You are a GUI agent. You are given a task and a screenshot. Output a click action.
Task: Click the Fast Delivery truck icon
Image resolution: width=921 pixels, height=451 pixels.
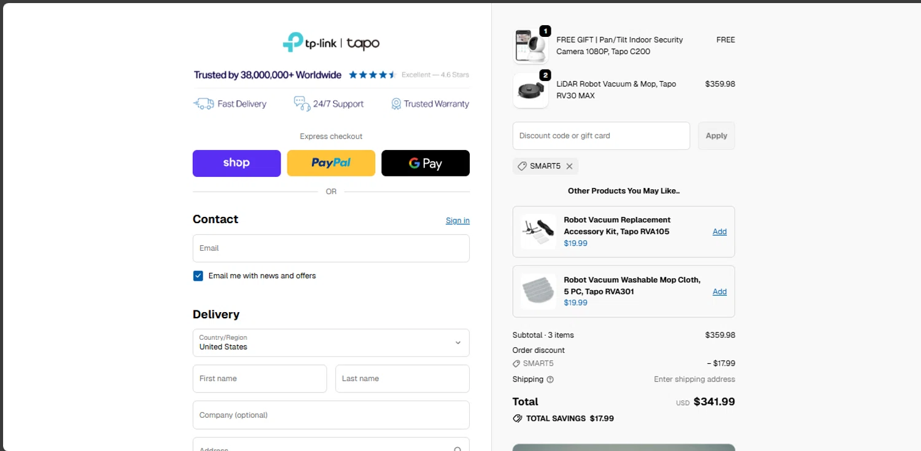pos(204,104)
